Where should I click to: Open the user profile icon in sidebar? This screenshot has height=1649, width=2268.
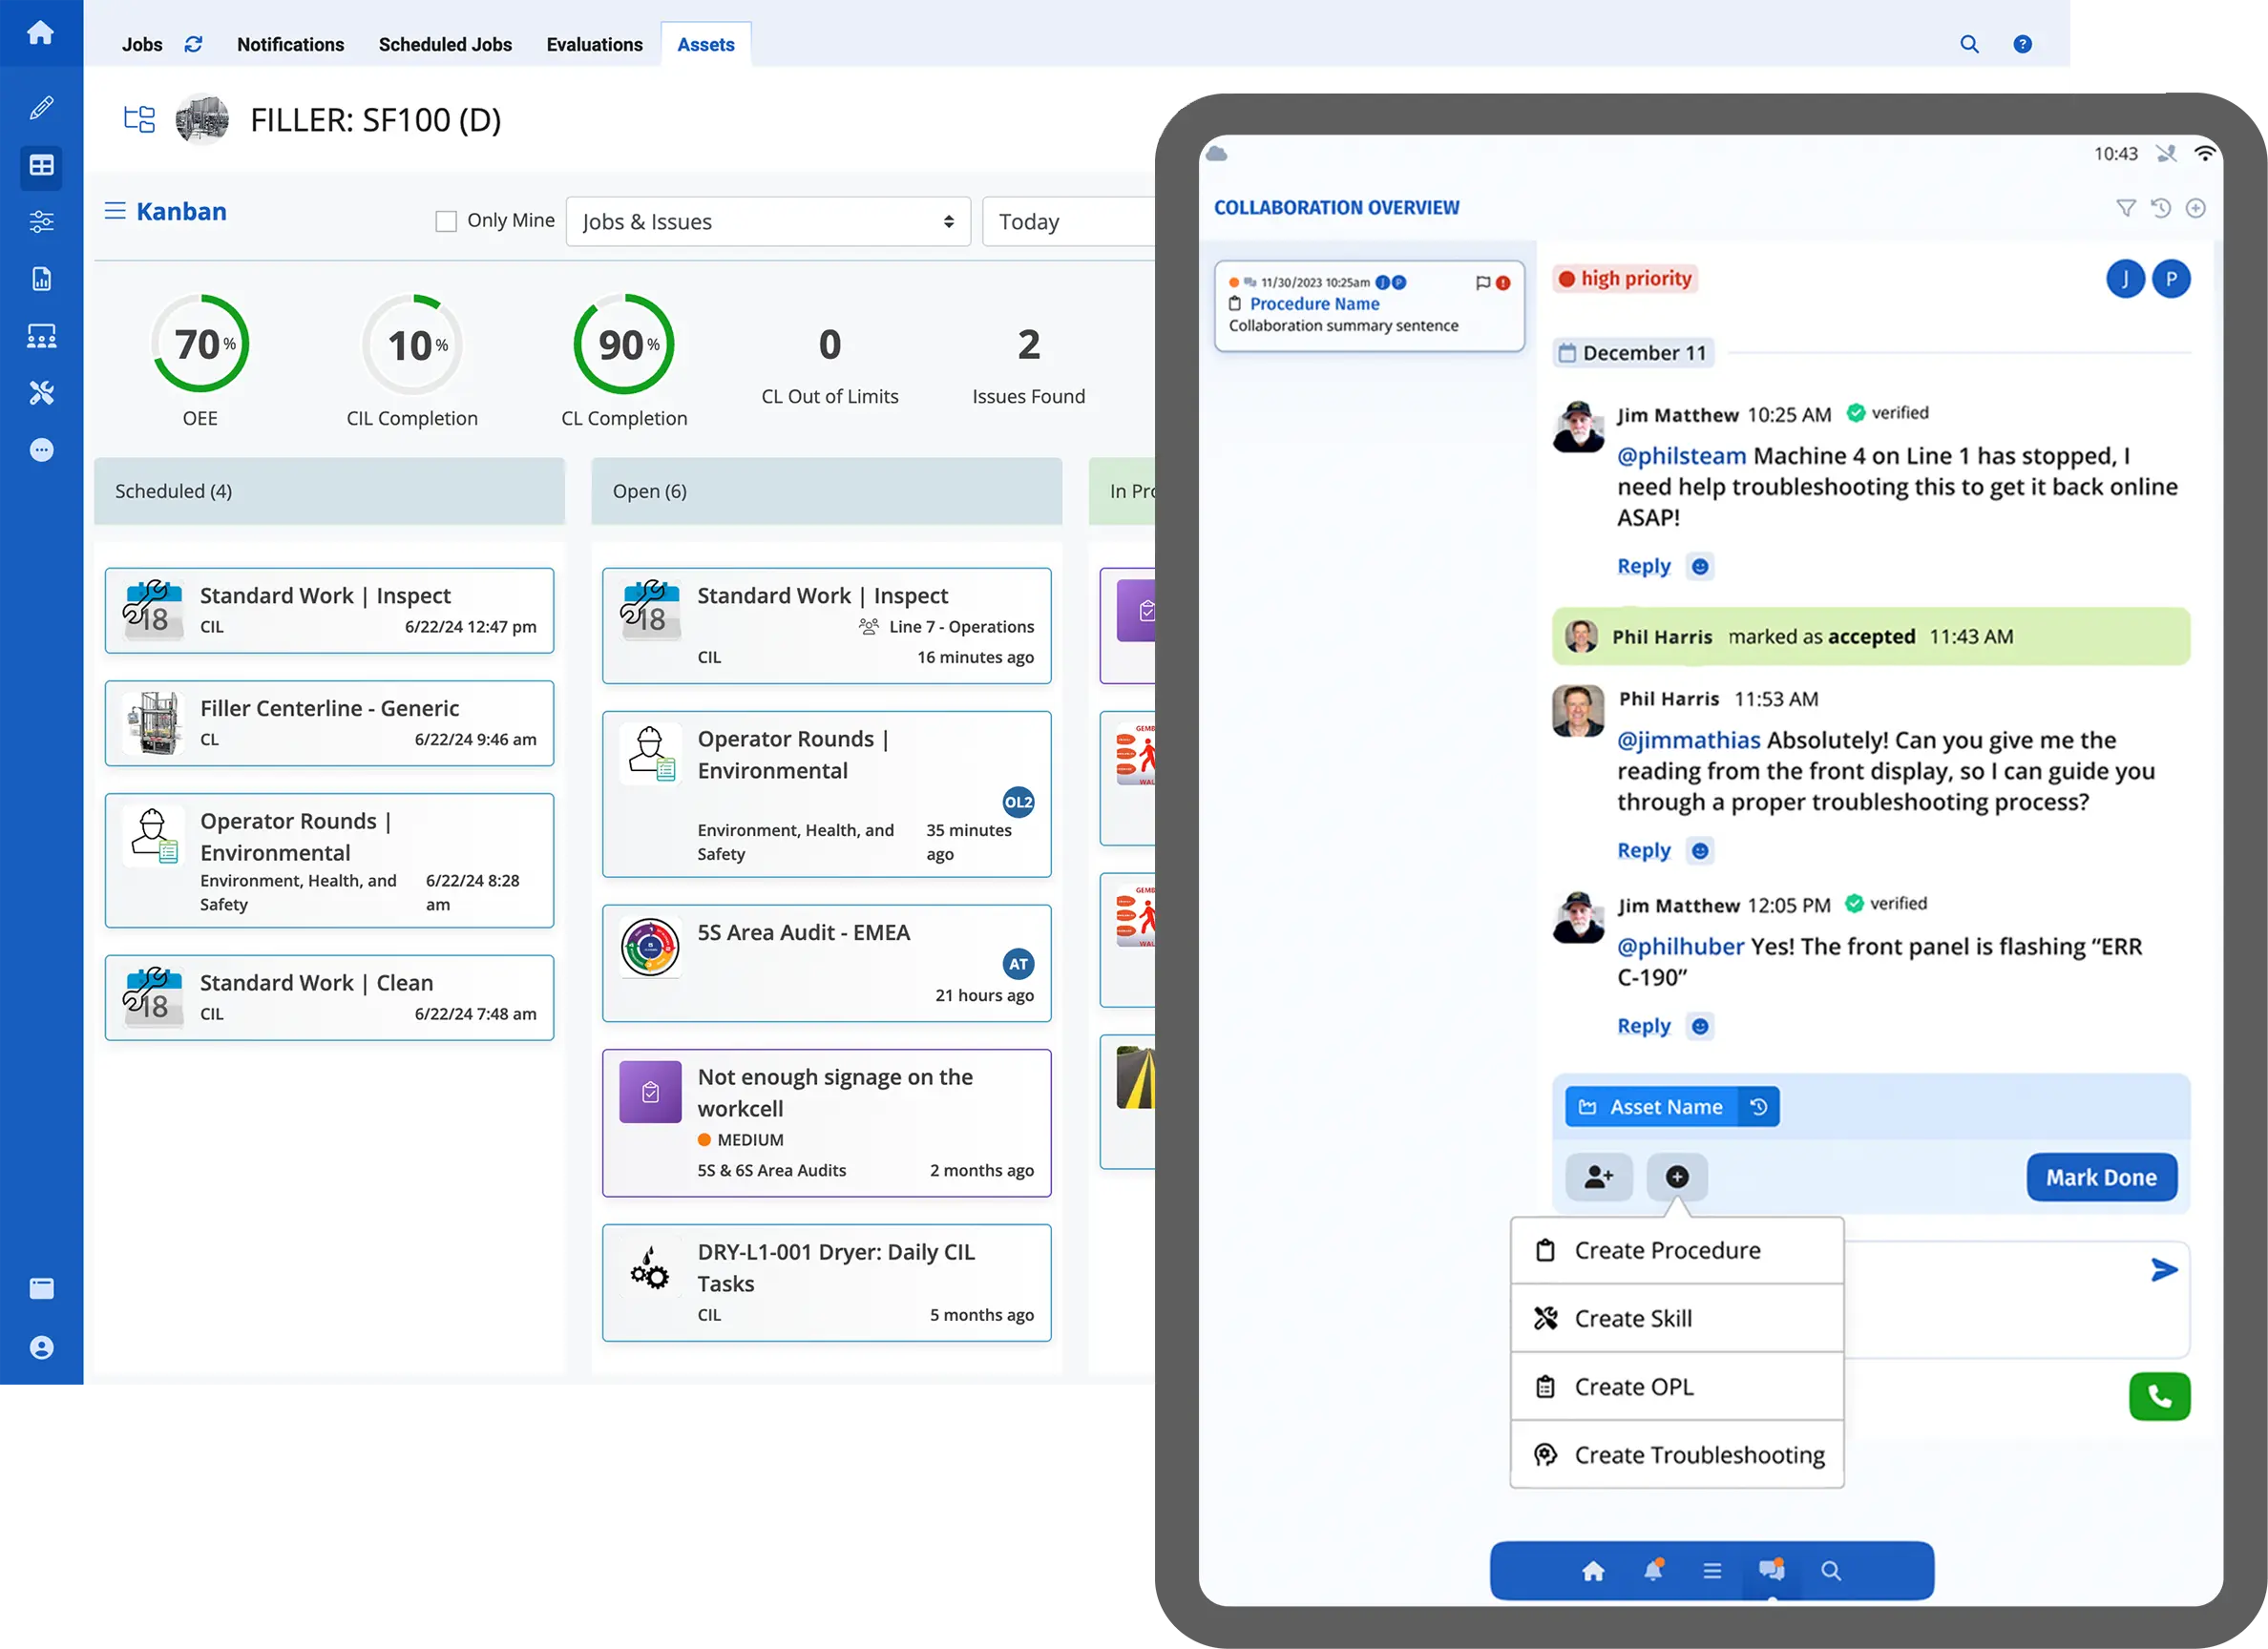click(41, 1348)
